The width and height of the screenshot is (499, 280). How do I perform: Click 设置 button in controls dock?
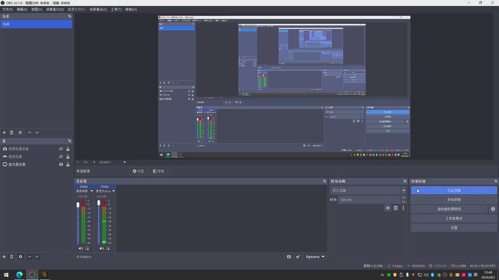(454, 228)
